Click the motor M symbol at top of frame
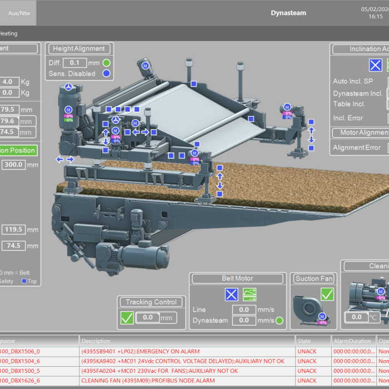The width and height of the screenshot is (389, 389). point(146,66)
